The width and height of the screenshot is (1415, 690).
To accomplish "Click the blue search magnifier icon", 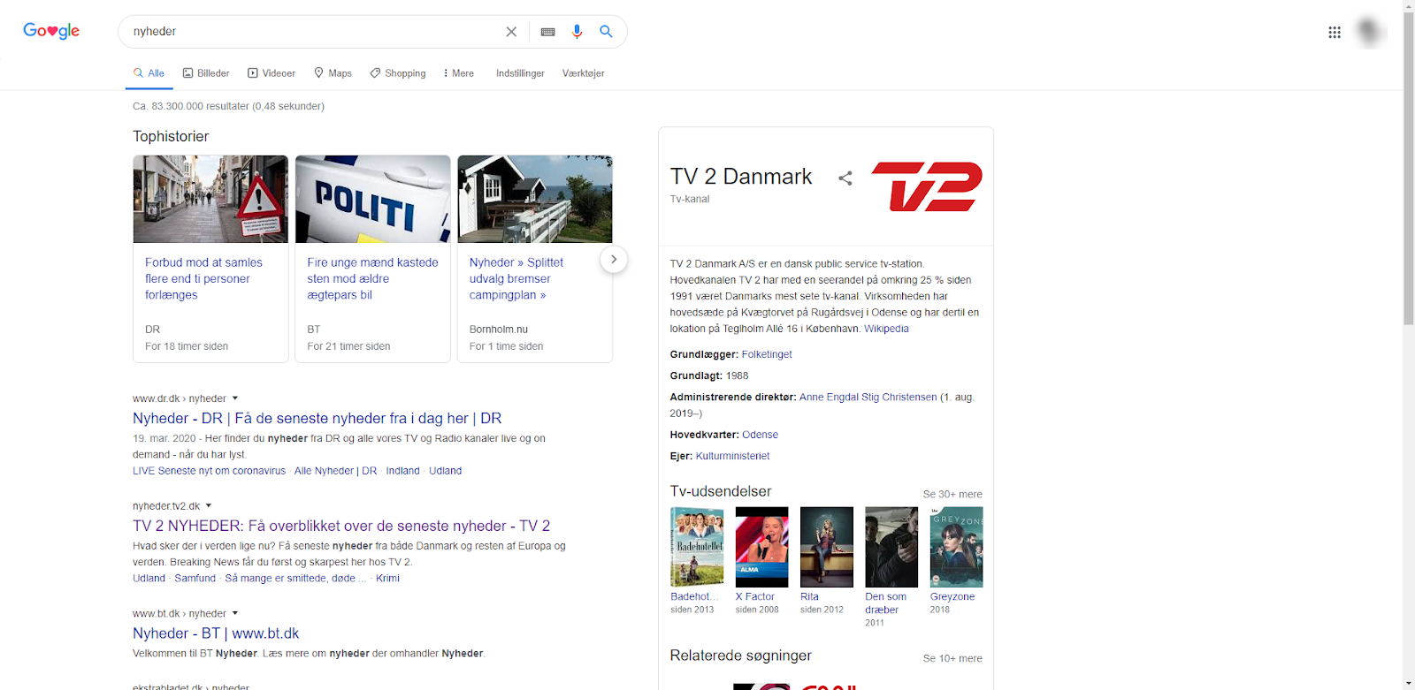I will [606, 31].
